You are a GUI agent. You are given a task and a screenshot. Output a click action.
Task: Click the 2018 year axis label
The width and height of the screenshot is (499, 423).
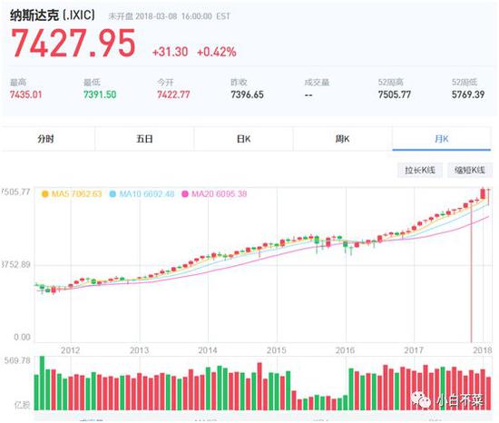click(x=483, y=350)
